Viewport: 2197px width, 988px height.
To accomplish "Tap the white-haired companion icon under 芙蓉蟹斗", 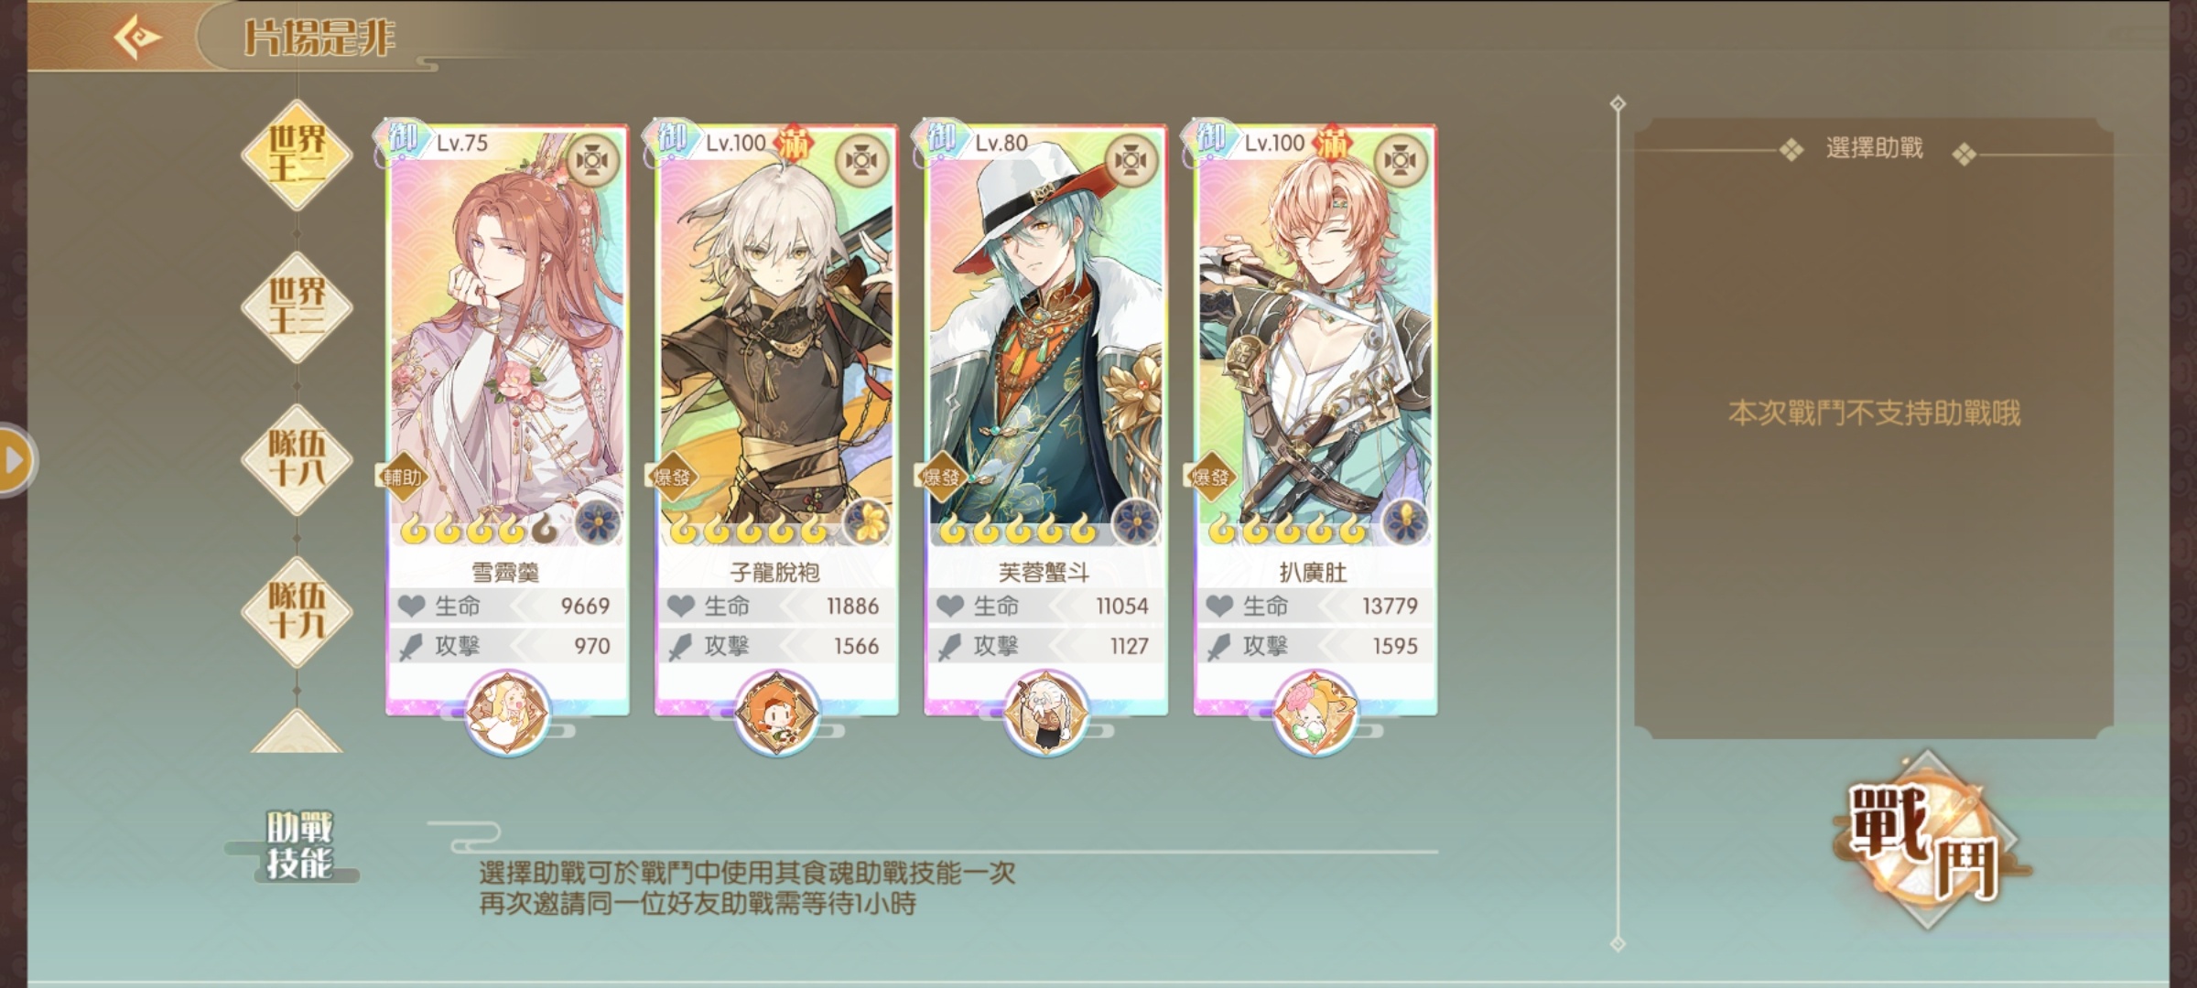I will click(1045, 712).
